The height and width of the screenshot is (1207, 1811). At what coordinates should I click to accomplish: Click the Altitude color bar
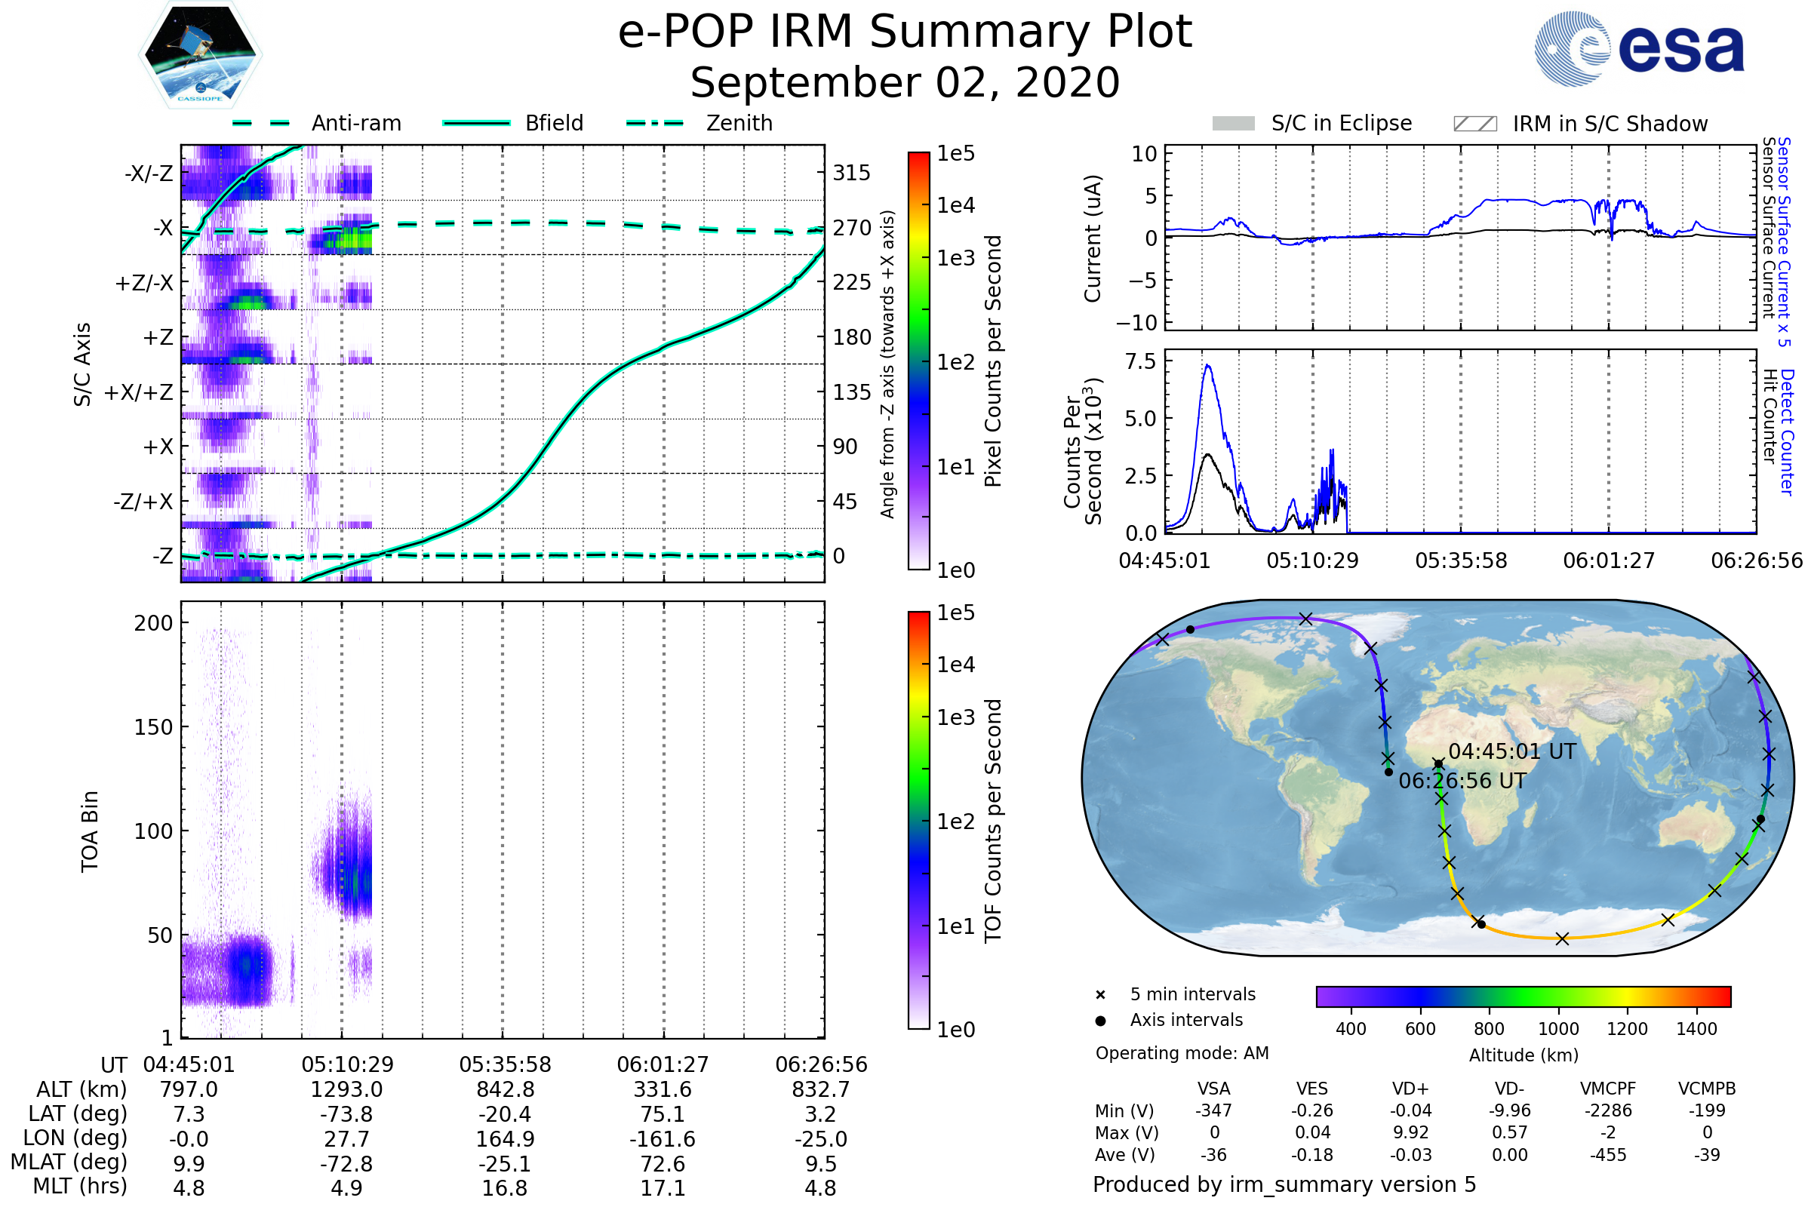pyautogui.click(x=1523, y=996)
